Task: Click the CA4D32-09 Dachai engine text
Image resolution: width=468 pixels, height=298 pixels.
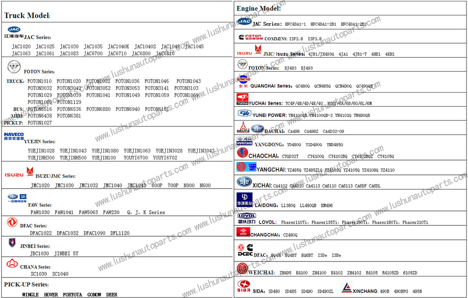Action: coord(333,131)
